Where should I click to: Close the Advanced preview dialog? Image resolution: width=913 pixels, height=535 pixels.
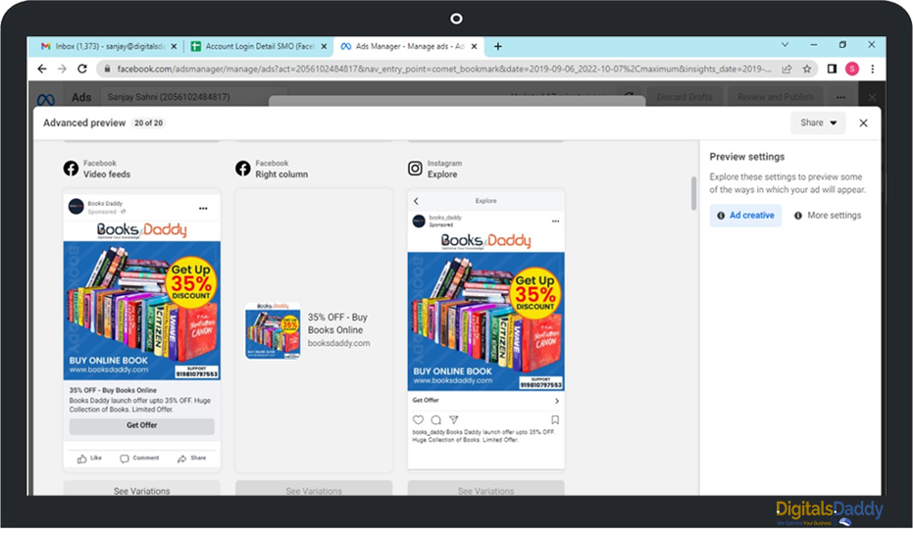click(x=864, y=122)
